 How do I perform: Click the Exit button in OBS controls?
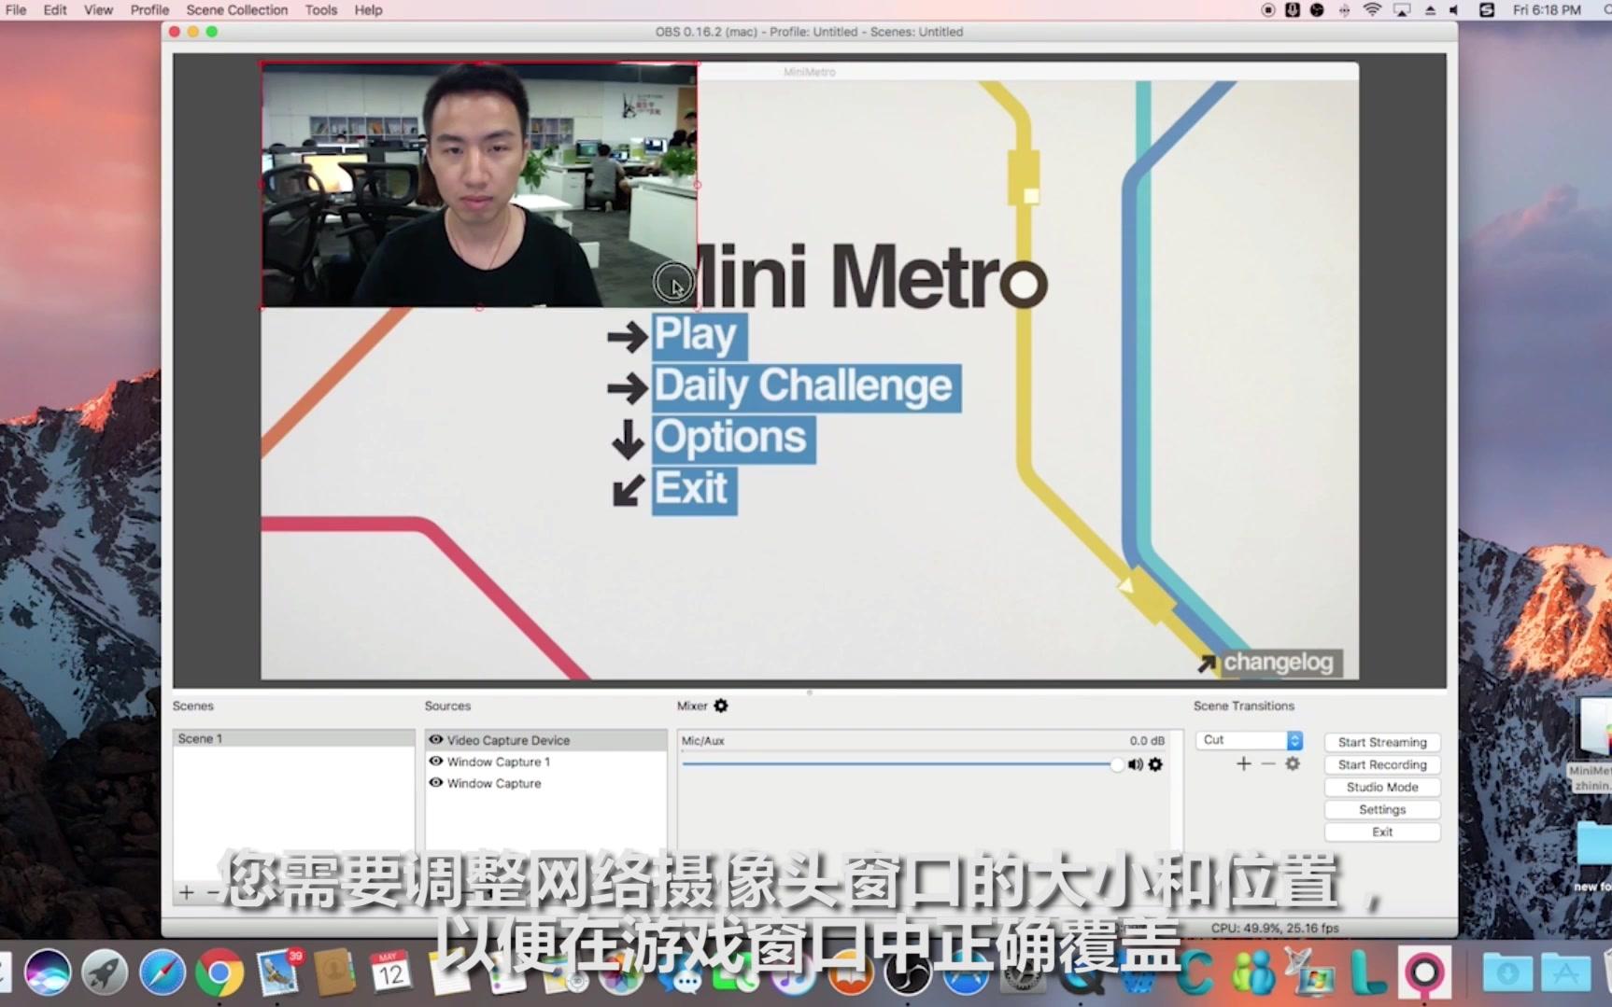pos(1382,832)
